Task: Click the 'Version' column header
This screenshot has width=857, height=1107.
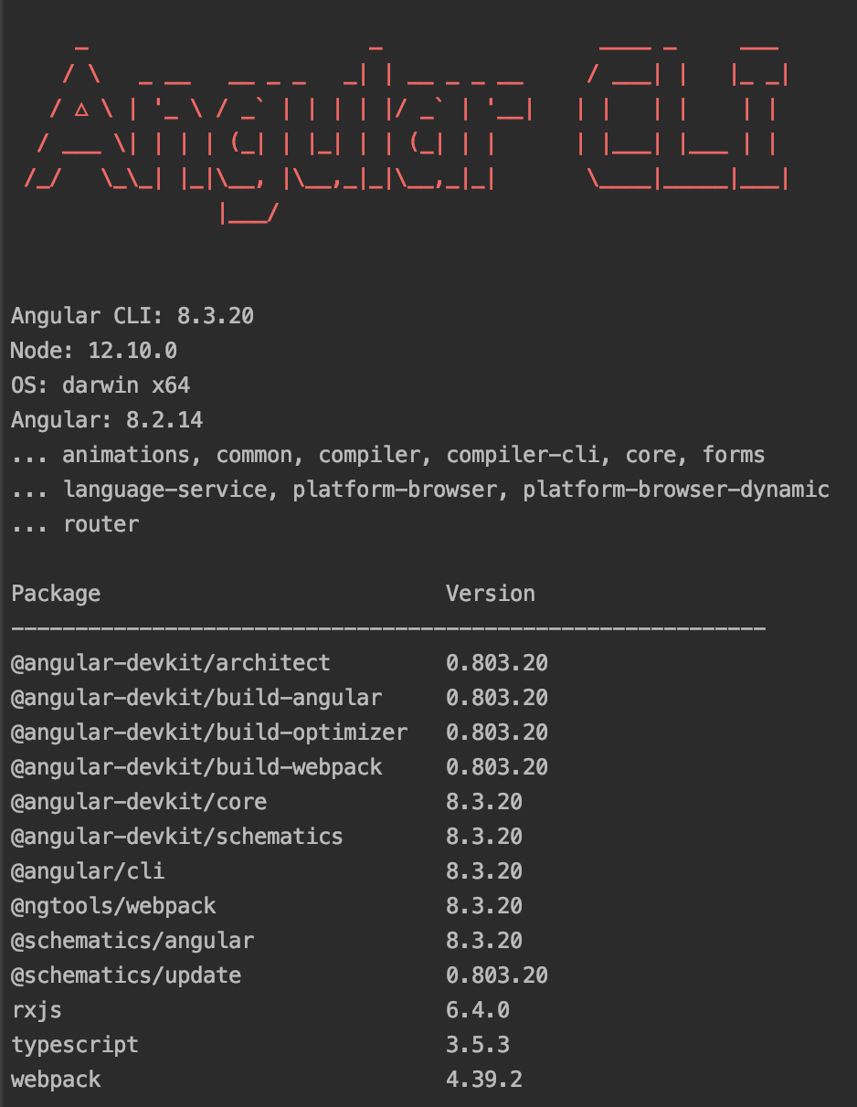Action: point(491,594)
